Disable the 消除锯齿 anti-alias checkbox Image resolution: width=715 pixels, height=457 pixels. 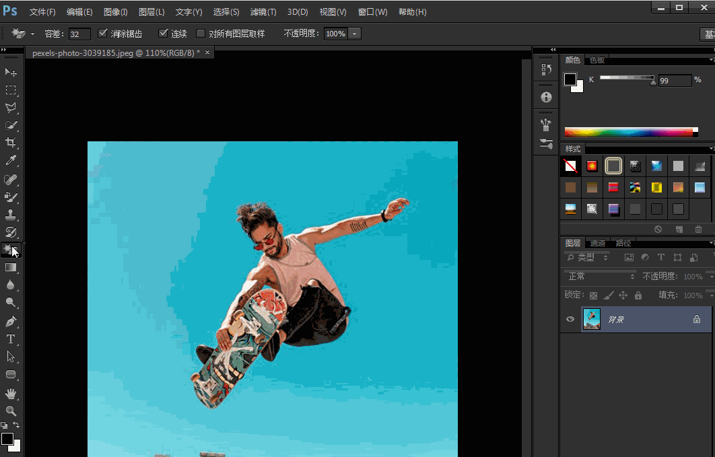pyautogui.click(x=103, y=34)
